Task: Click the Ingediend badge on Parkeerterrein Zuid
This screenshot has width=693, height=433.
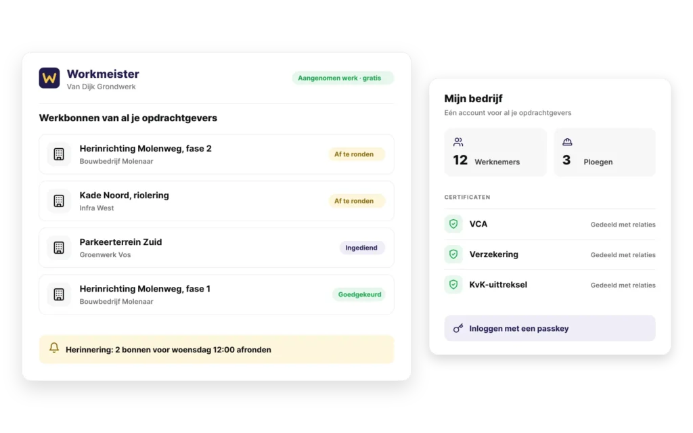Action: coord(362,248)
